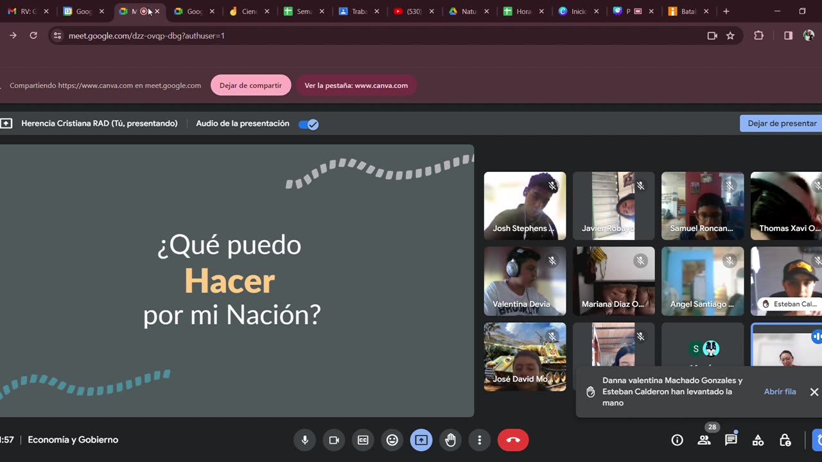
Task: Switch to the Natu Drive tab
Action: pos(469,12)
